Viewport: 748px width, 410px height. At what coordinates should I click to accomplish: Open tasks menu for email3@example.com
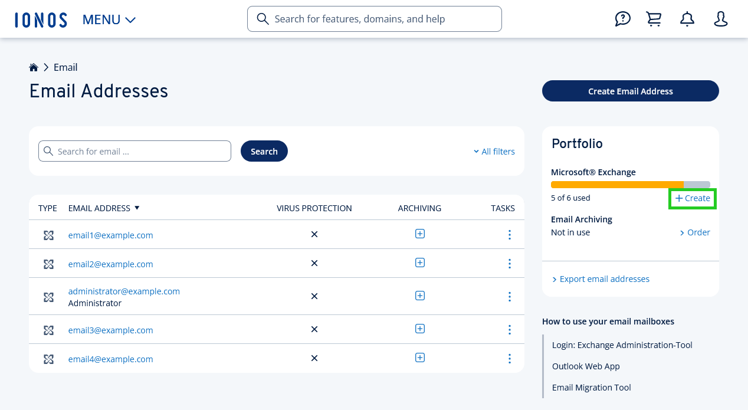pos(510,330)
